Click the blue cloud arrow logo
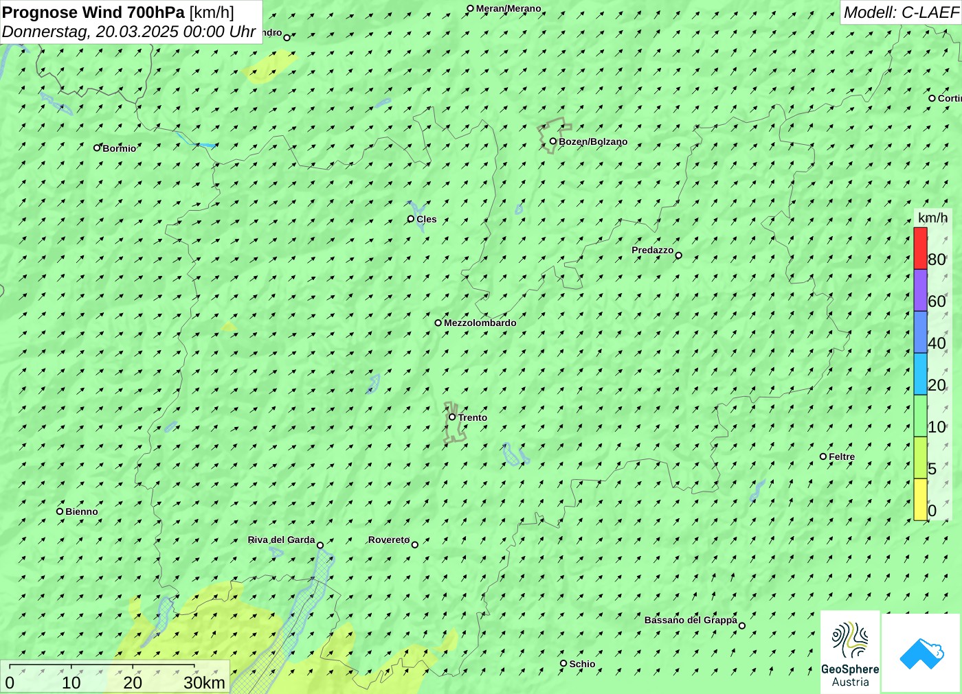The image size is (962, 694). point(921,653)
